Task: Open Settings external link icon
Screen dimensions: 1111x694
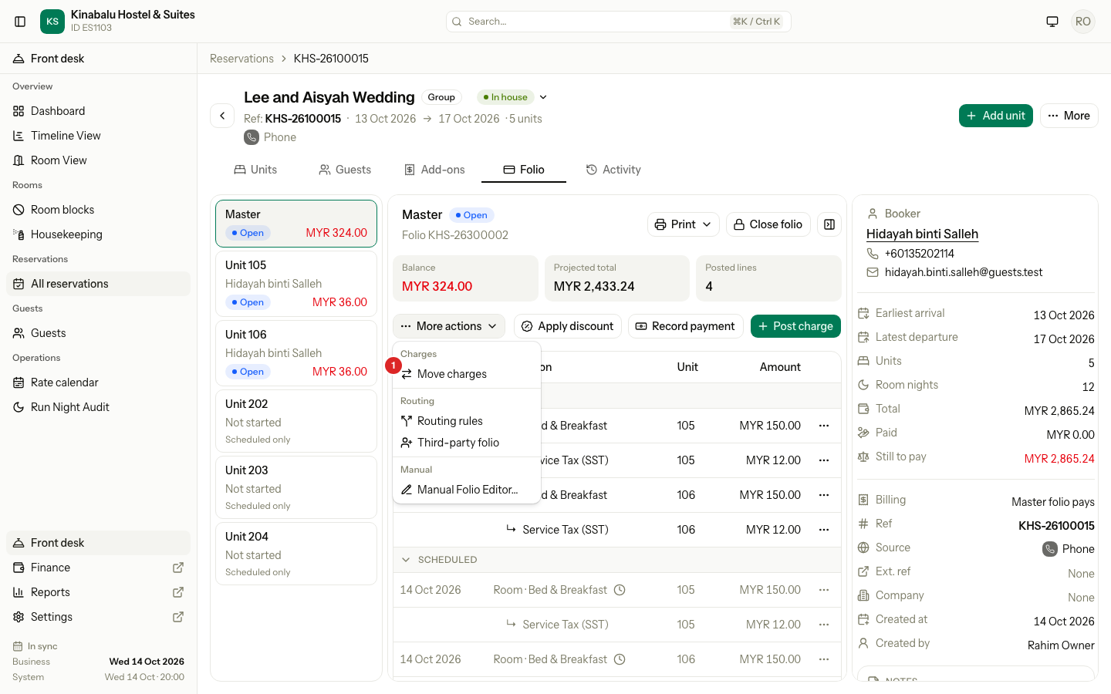Action: pos(178,617)
